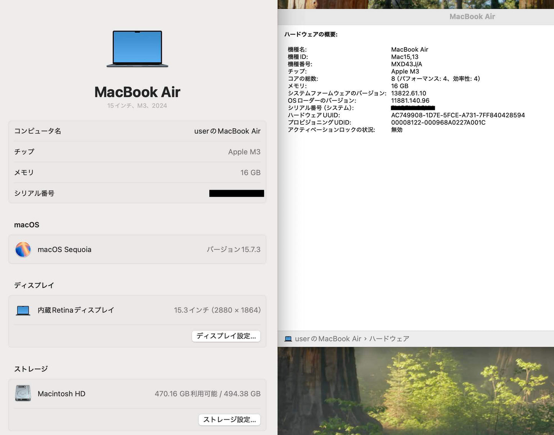Viewport: 554px width, 435px height.
Task: Select 'user の MacBook Air' in path bar
Action: click(x=328, y=339)
